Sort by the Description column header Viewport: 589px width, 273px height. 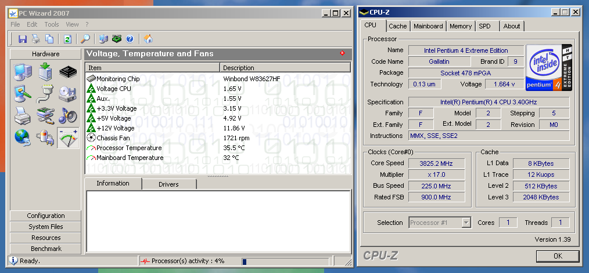click(x=285, y=68)
